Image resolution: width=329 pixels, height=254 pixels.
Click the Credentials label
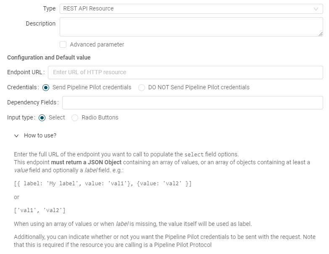[23, 87]
